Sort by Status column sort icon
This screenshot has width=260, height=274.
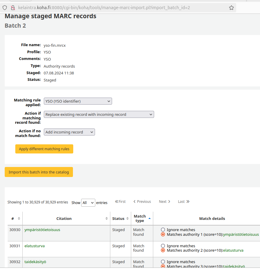(x=127, y=218)
